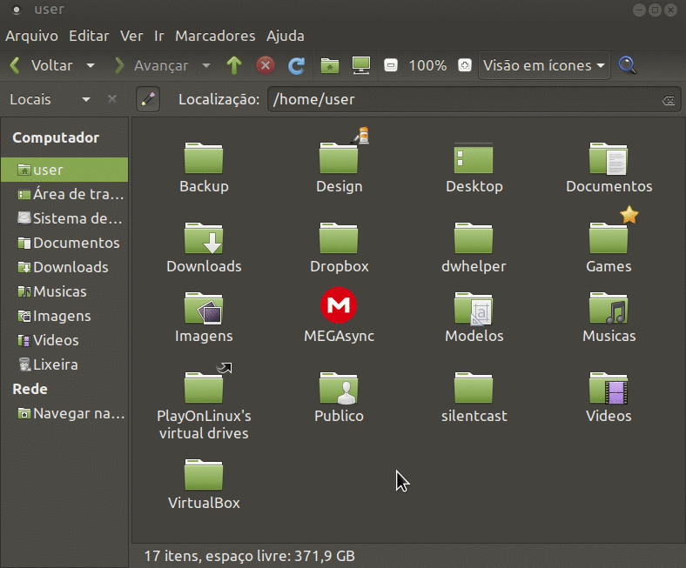Open the Ver menu
686x568 pixels.
pos(131,36)
